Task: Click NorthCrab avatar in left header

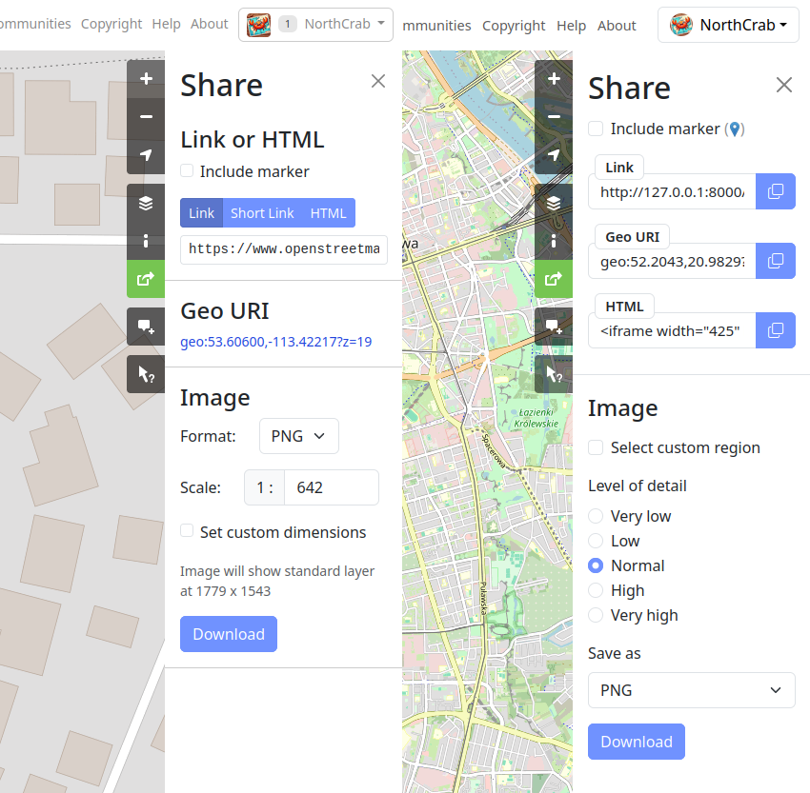Action: tap(259, 24)
